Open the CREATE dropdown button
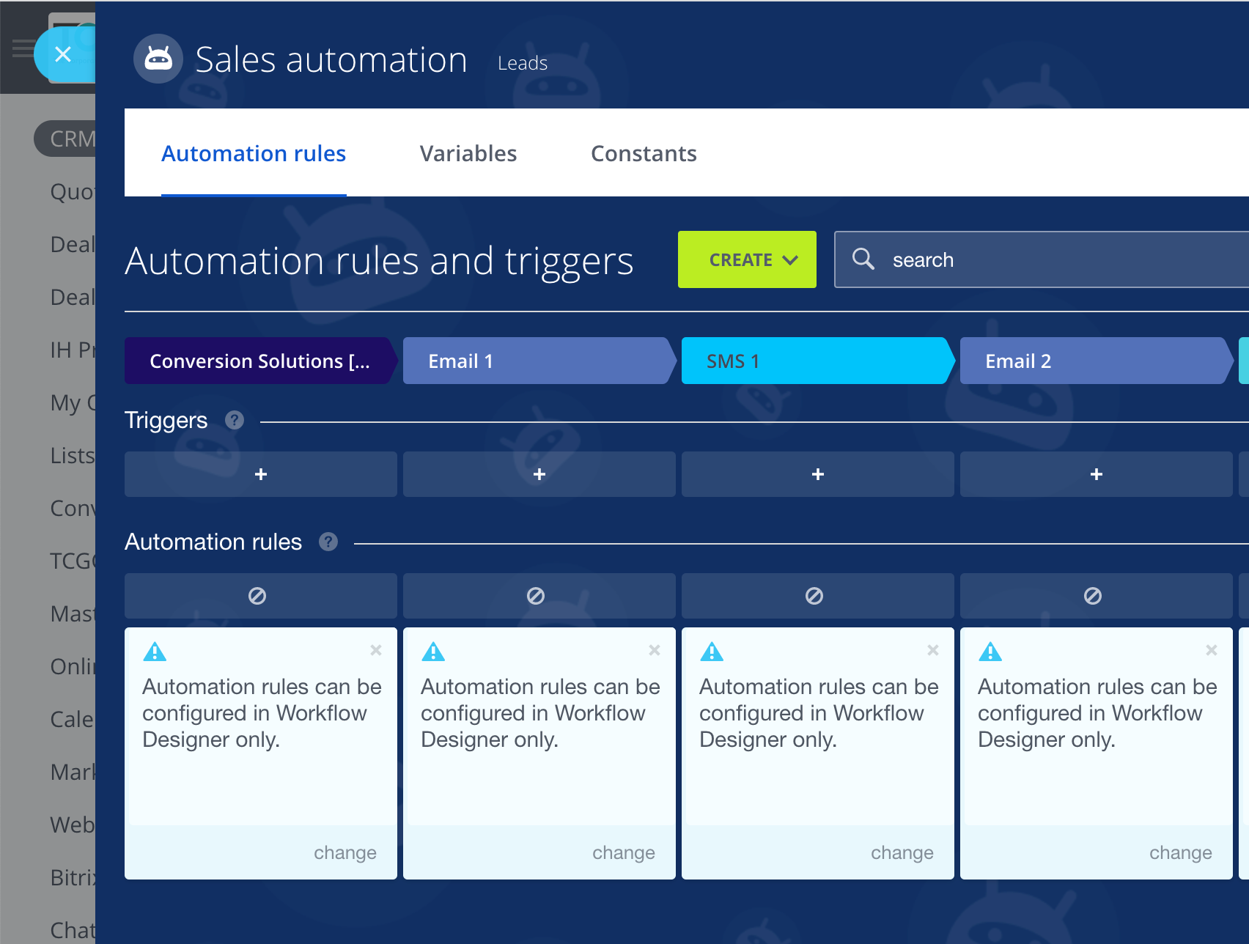This screenshot has height=944, width=1249. tap(747, 259)
